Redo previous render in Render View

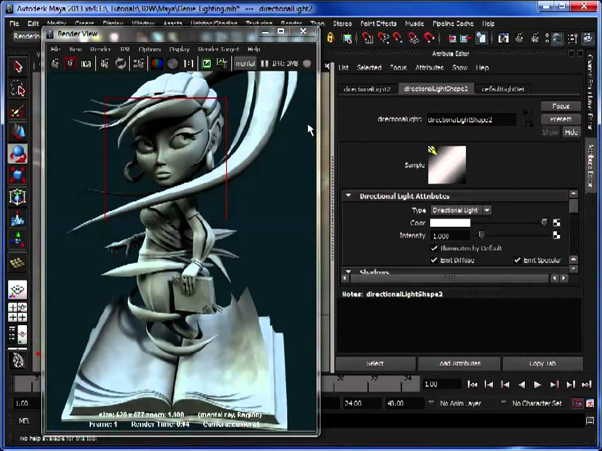point(55,64)
